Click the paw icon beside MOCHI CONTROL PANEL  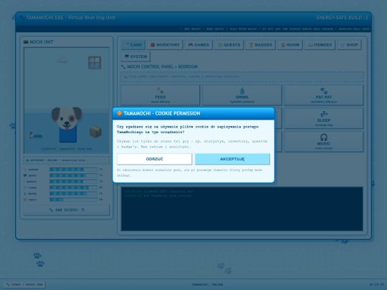coord(123,67)
